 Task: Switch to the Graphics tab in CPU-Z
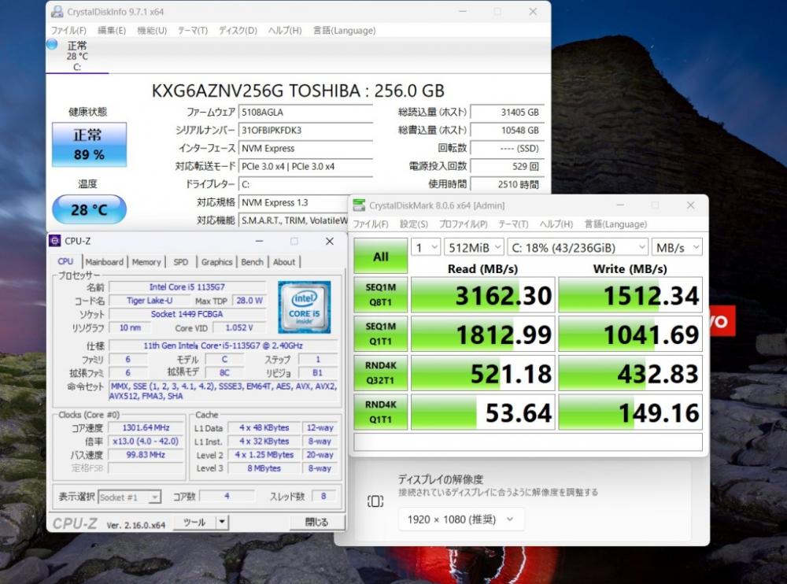217,262
